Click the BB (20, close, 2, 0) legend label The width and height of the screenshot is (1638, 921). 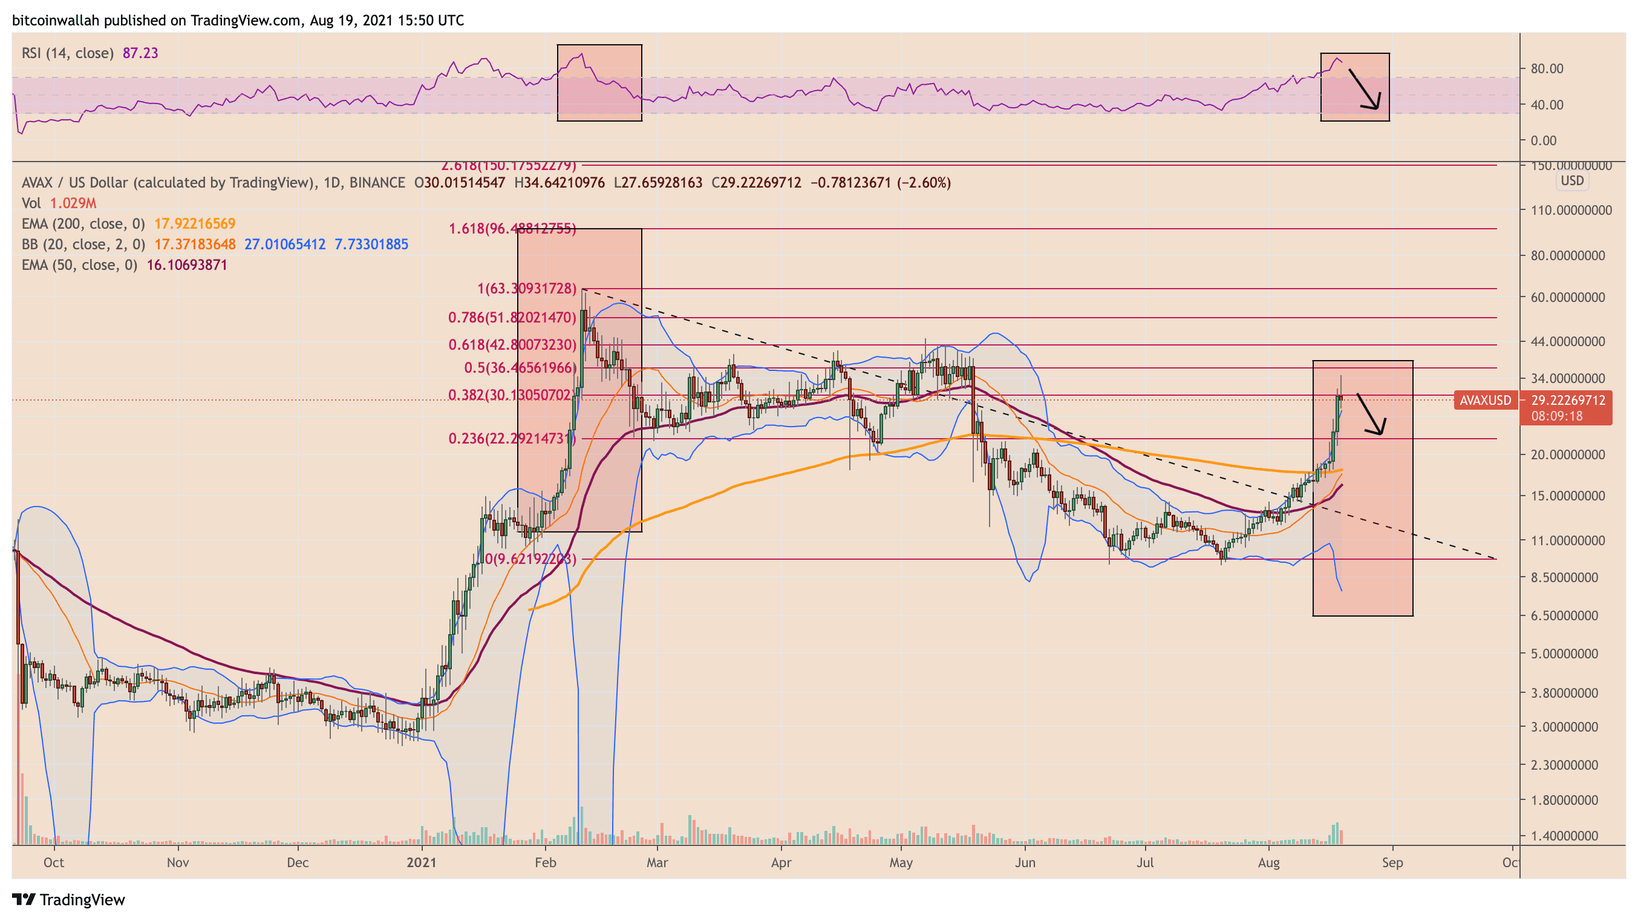pyautogui.click(x=83, y=244)
